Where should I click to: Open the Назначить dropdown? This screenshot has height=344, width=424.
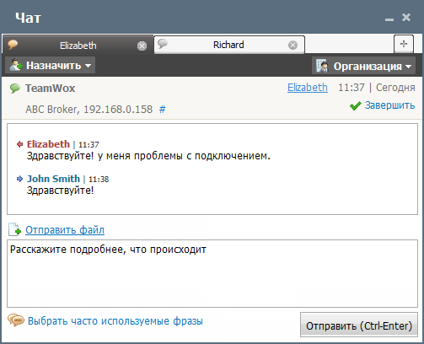[x=50, y=65]
